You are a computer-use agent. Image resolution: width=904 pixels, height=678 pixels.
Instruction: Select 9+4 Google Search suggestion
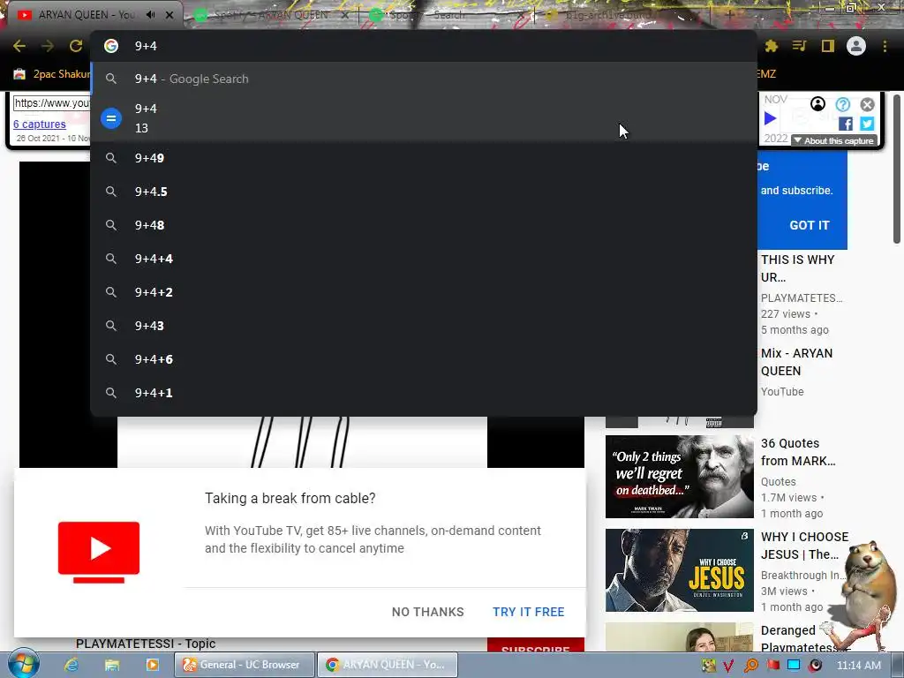[424, 79]
